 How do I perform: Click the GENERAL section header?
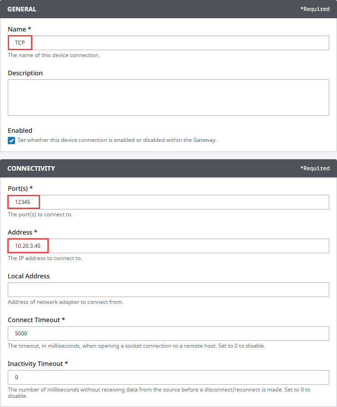tap(22, 9)
